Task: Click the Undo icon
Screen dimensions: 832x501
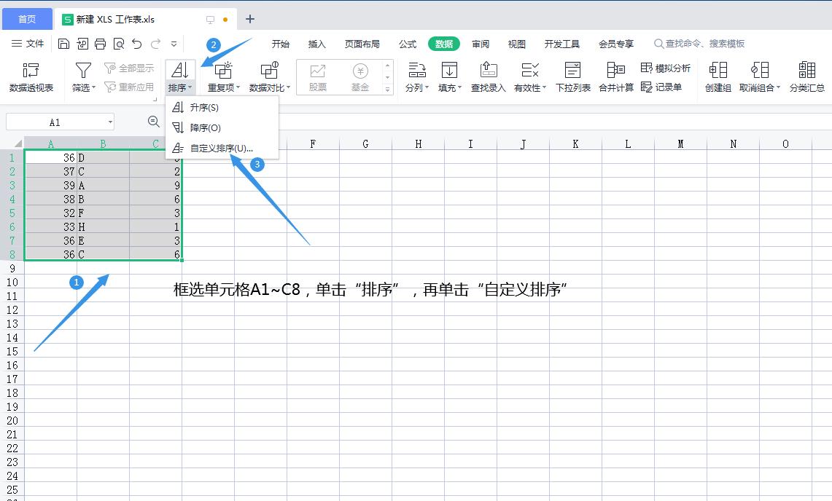Action: (136, 43)
